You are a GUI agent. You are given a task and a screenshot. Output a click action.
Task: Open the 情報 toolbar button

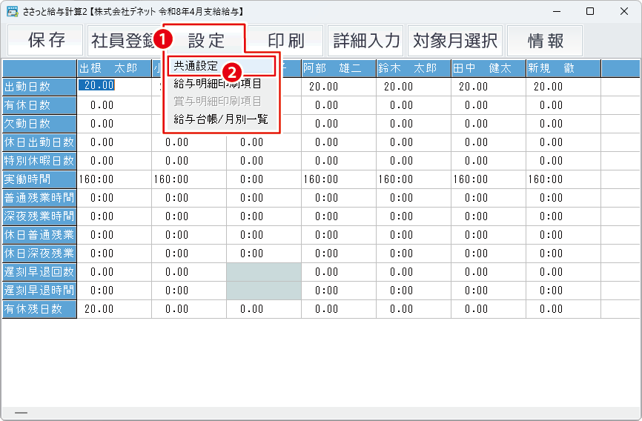point(545,41)
